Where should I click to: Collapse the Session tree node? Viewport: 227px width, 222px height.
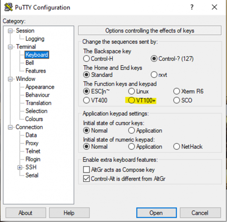click(11, 31)
